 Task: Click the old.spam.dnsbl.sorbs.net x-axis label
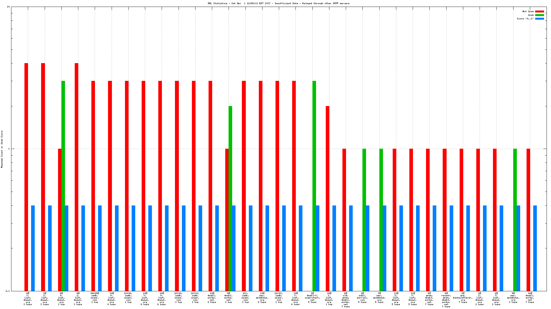coord(345,300)
